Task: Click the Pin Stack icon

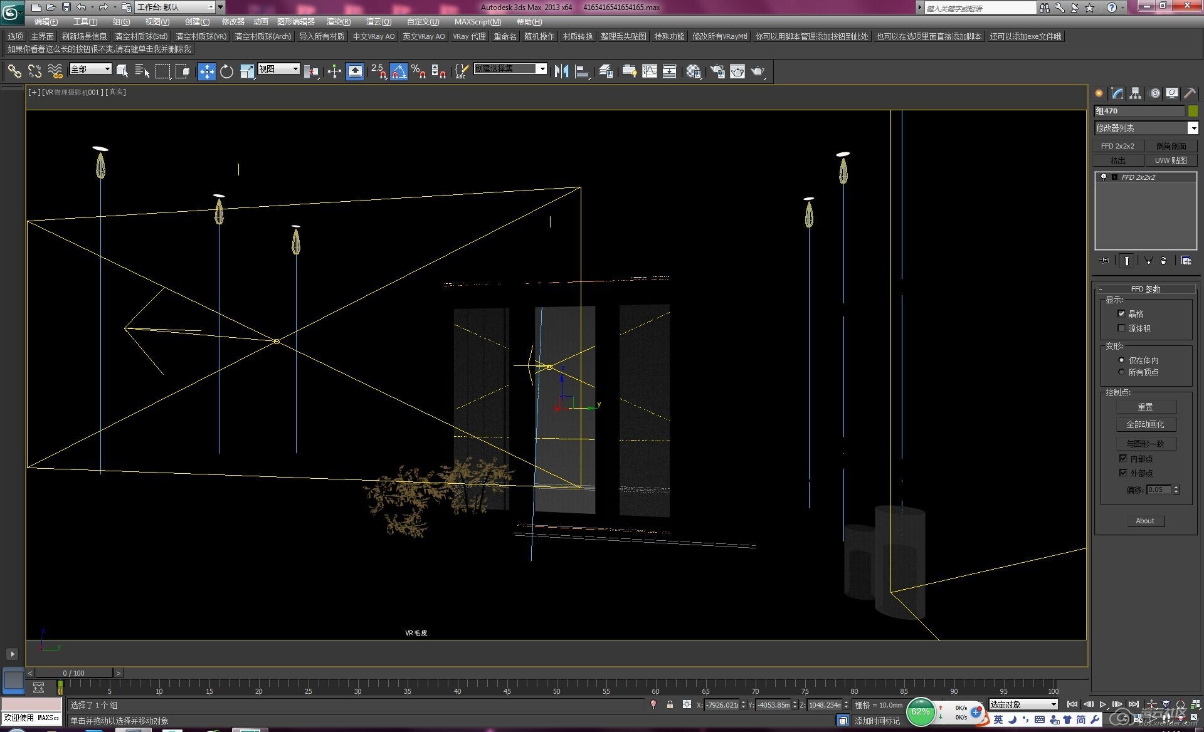Action: 1105,261
